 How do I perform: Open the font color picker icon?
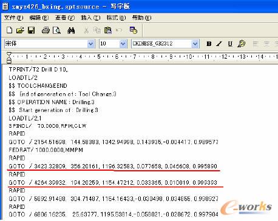(x=241, y=44)
